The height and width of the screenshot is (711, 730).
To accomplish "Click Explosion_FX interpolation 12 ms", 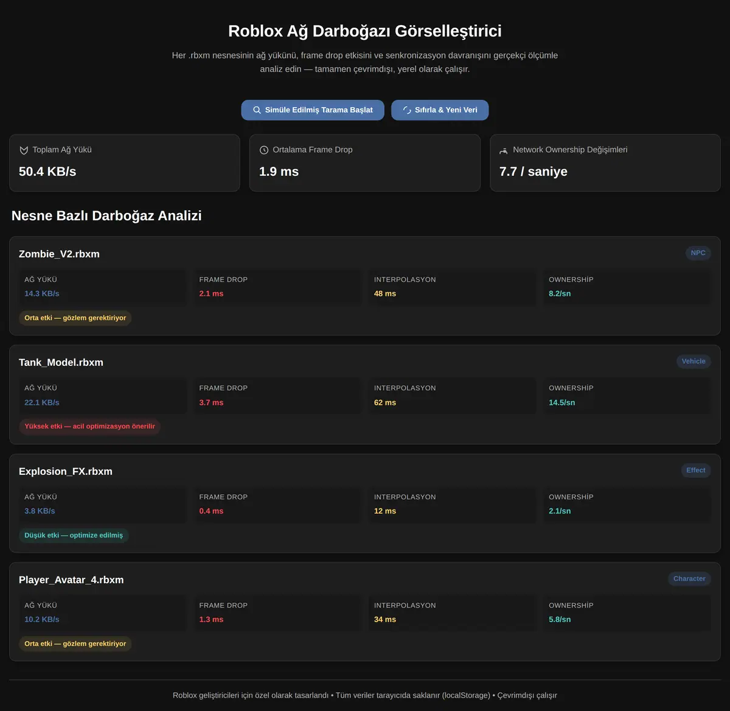I will (x=385, y=511).
